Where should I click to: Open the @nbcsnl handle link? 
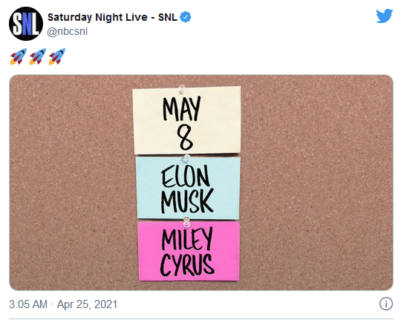[x=68, y=32]
